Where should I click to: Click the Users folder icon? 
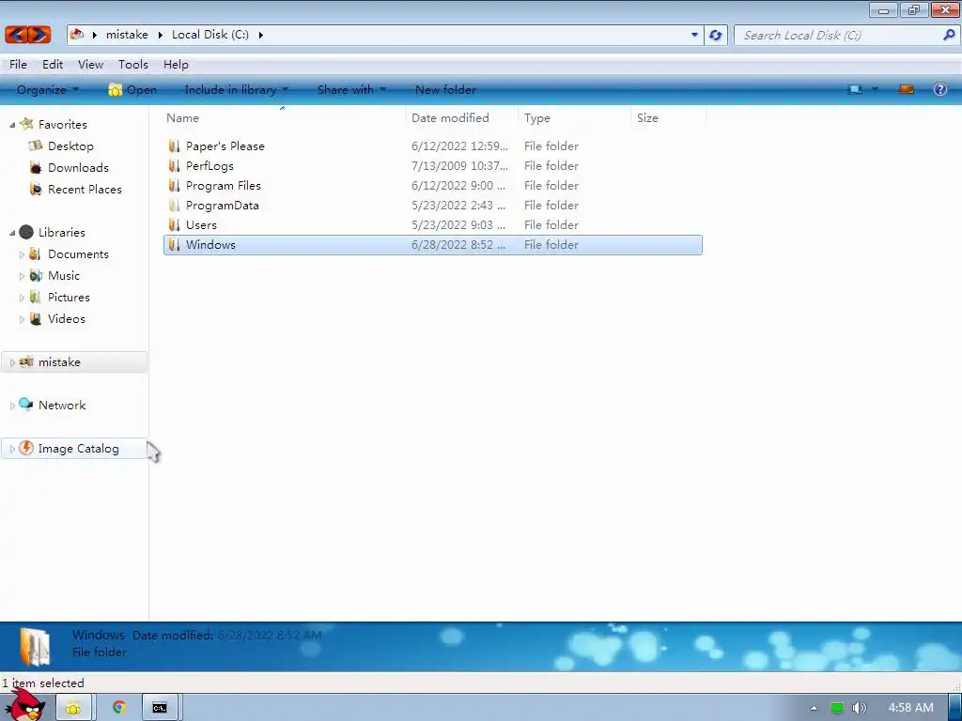point(174,224)
